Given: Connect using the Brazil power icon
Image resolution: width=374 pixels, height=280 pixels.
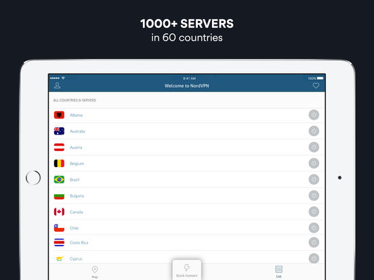Looking at the screenshot, I should click(x=314, y=179).
